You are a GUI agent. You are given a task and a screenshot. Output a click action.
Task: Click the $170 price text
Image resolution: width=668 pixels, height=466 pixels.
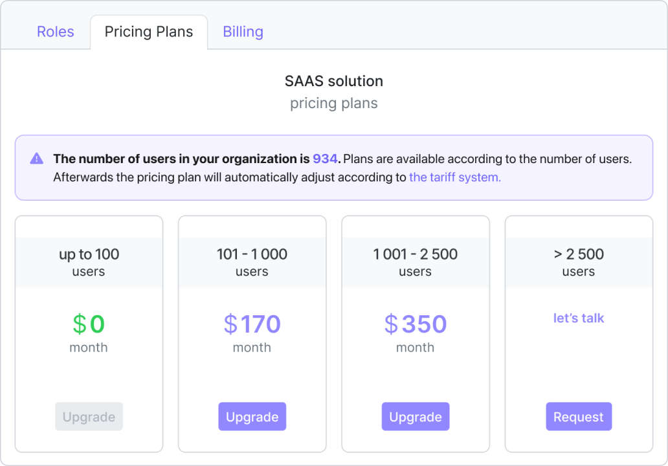point(252,324)
